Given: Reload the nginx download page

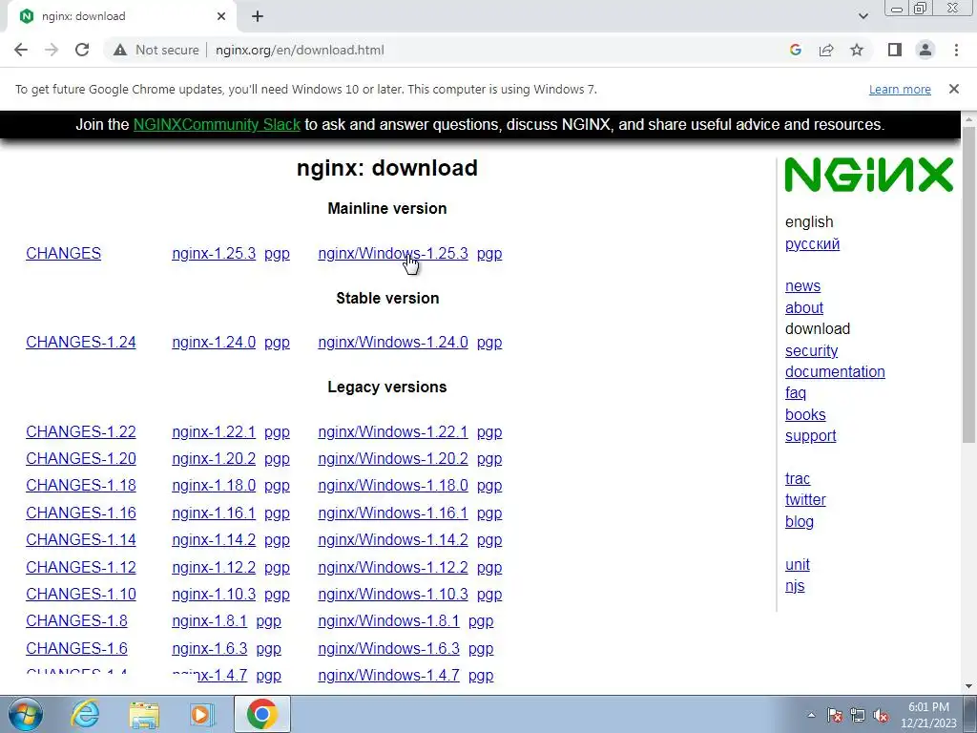Looking at the screenshot, I should point(82,50).
